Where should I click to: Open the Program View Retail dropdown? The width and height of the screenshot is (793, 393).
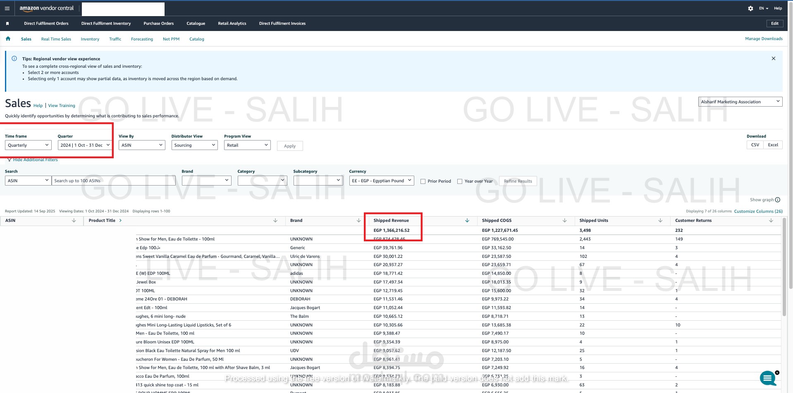pos(247,145)
